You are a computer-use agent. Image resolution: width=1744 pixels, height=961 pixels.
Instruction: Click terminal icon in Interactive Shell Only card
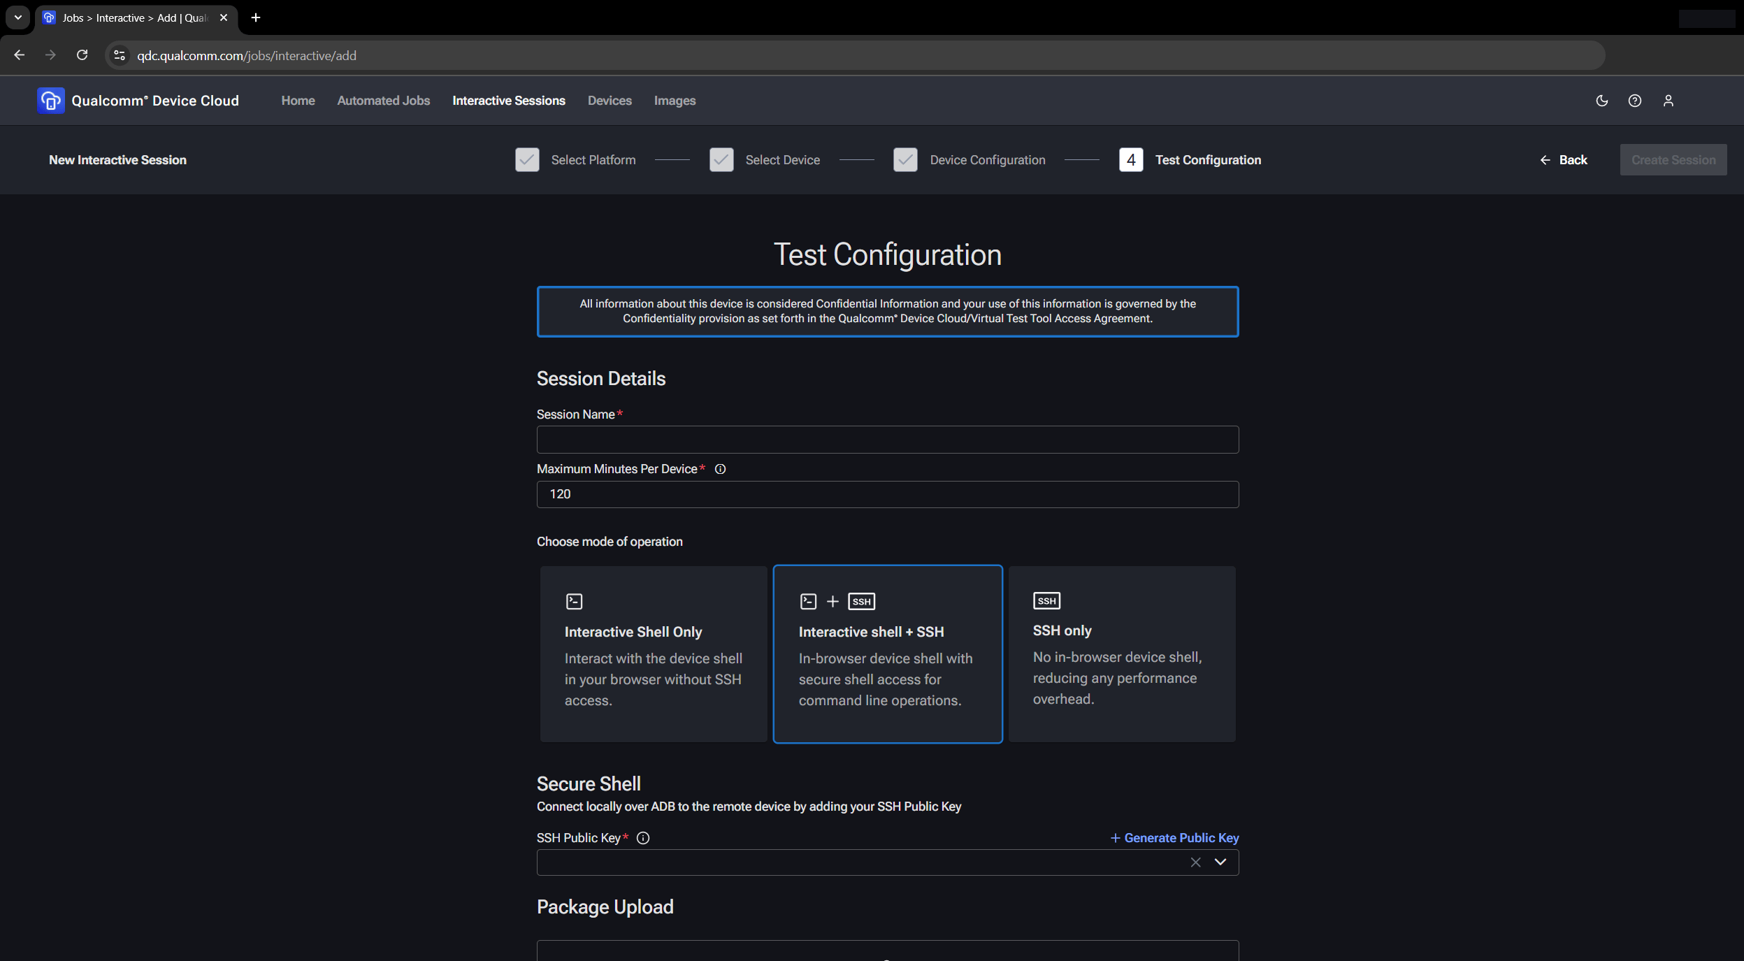[x=574, y=601]
